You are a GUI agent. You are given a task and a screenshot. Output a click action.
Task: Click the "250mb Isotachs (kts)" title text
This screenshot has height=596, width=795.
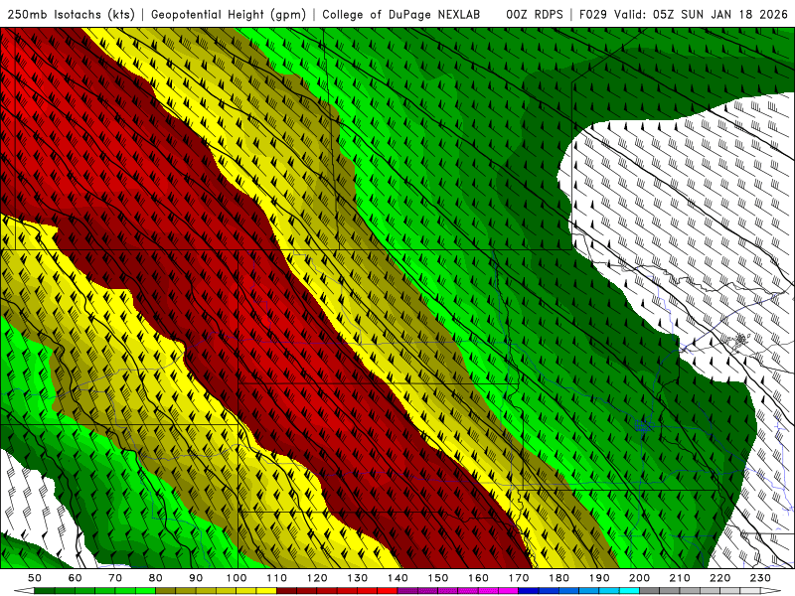coord(71,15)
